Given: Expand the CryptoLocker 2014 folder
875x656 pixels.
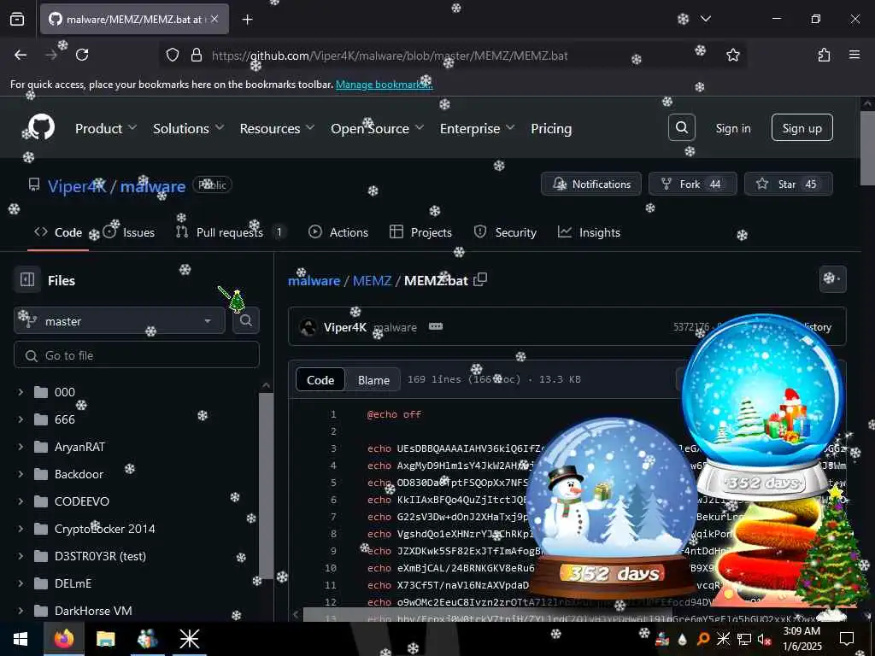Looking at the screenshot, I should pyautogui.click(x=21, y=529).
